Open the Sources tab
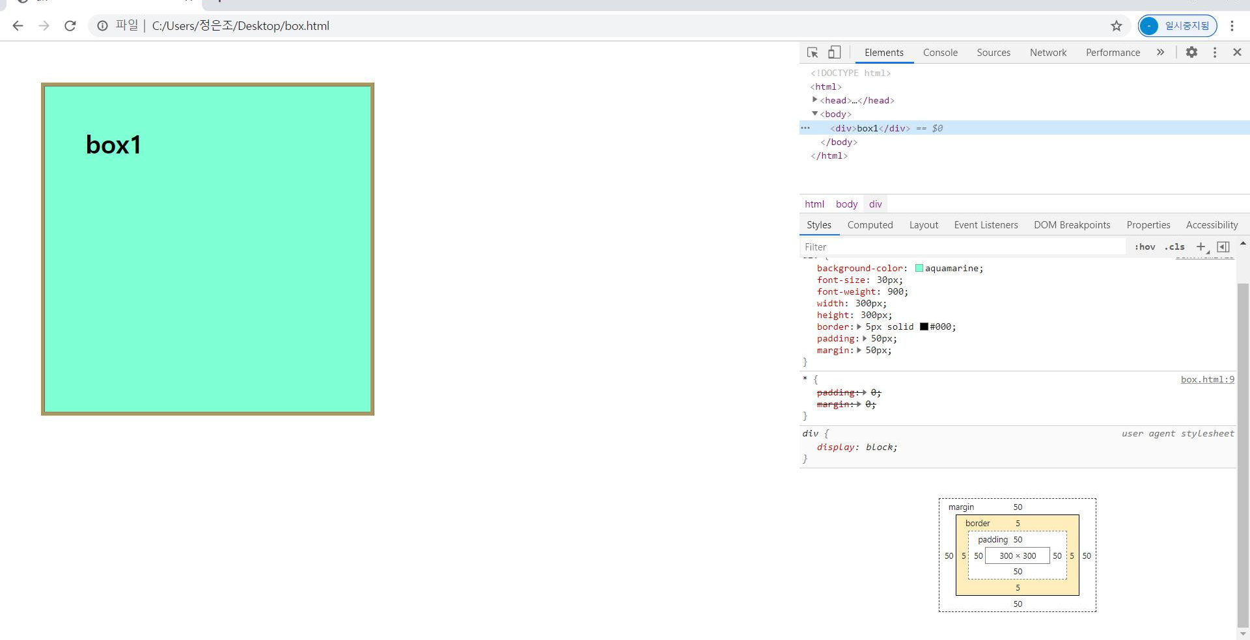 pyautogui.click(x=993, y=53)
